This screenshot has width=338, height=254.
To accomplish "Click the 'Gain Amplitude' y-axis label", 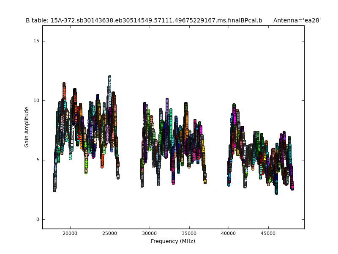I will [x=27, y=127].
